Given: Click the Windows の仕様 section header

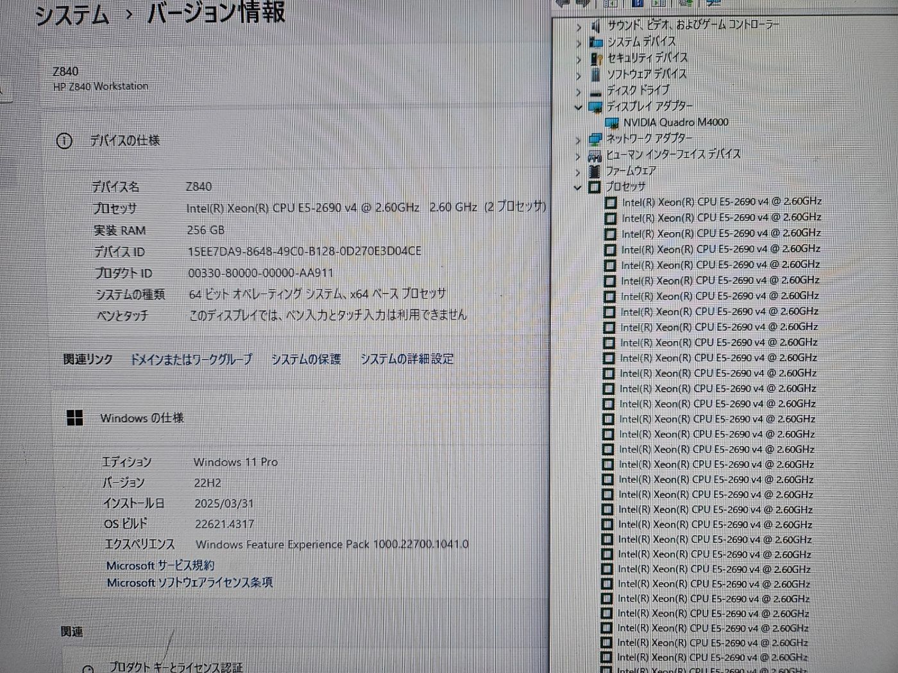Looking at the screenshot, I should coord(142,419).
